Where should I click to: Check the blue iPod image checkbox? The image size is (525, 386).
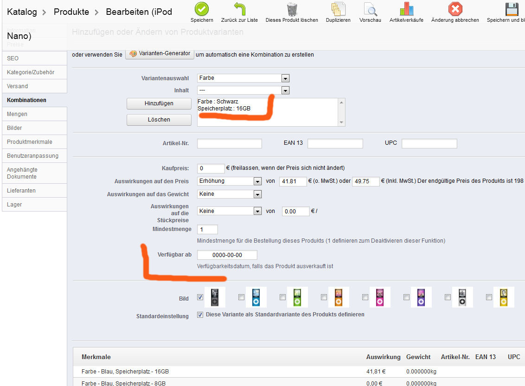point(242,297)
